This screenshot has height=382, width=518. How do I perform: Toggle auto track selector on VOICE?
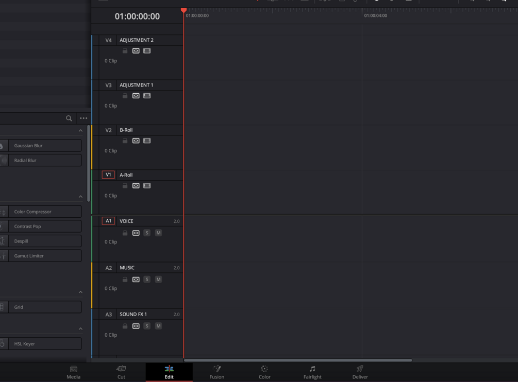[x=136, y=233]
